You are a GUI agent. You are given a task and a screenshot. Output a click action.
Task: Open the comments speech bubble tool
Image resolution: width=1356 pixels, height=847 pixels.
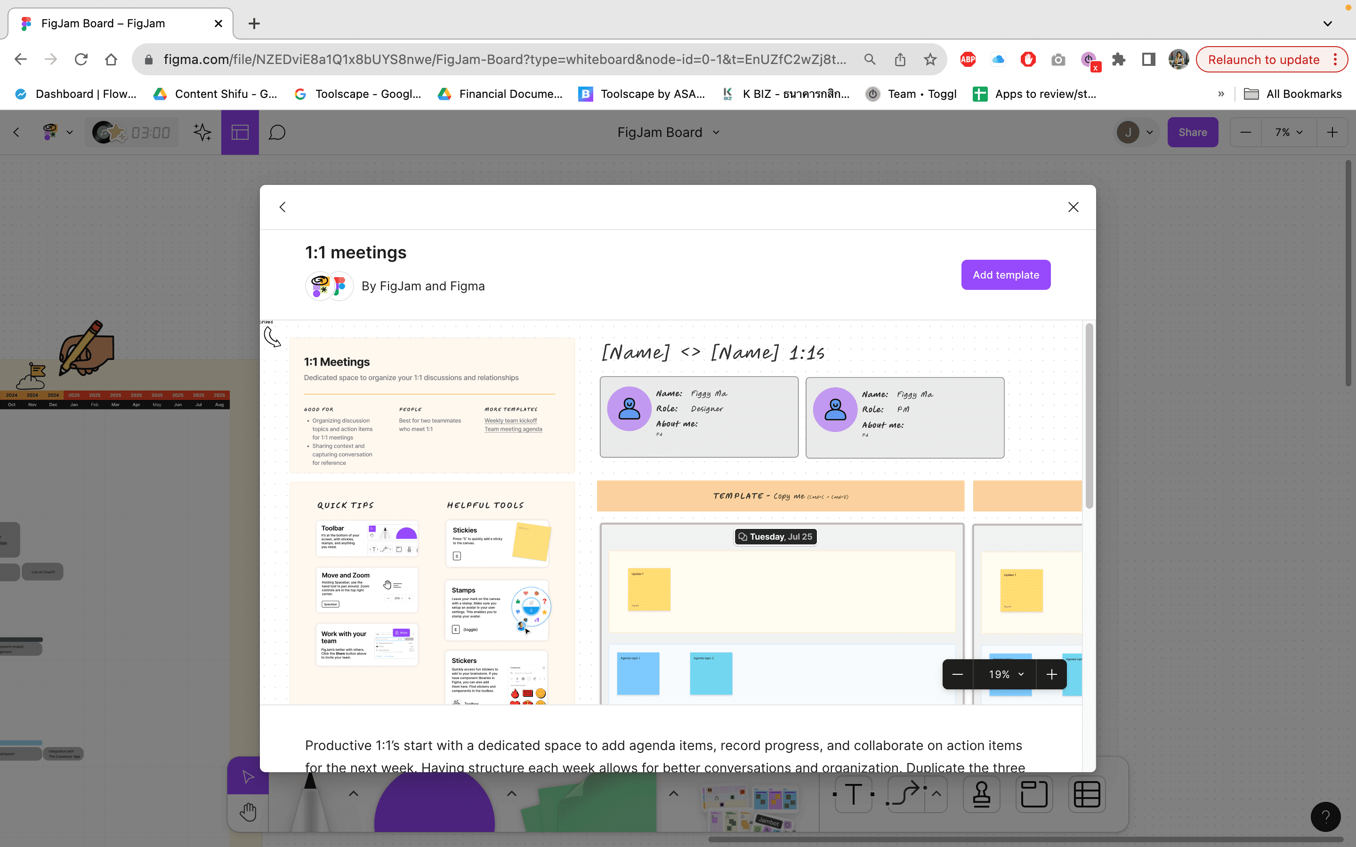click(277, 132)
